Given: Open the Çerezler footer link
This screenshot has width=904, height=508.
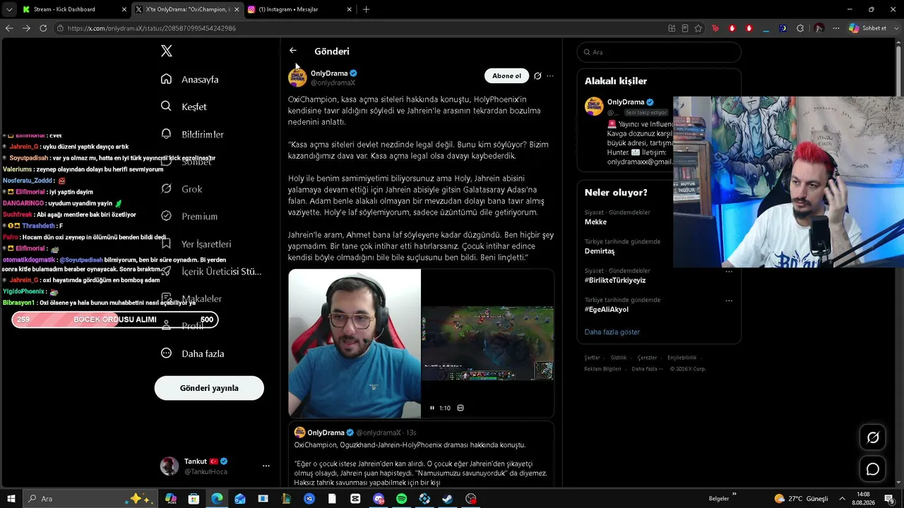Looking at the screenshot, I should [x=647, y=358].
